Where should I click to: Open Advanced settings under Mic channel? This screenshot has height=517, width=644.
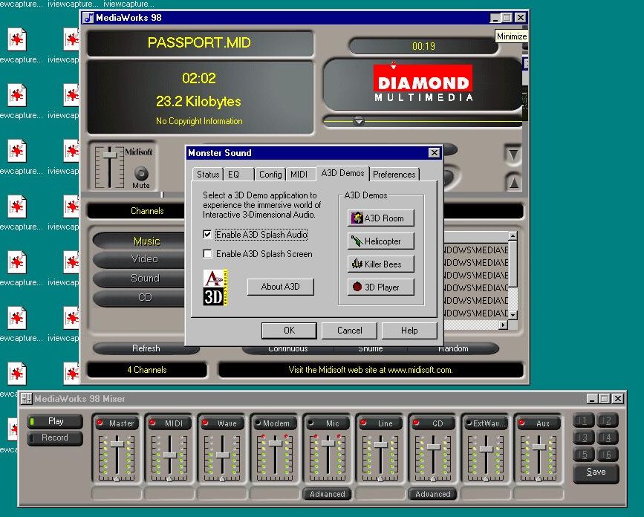click(328, 494)
